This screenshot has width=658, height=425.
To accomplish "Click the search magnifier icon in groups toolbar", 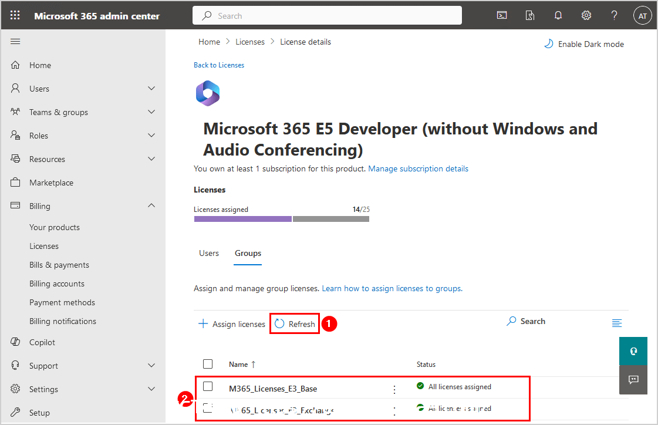I will (x=511, y=321).
